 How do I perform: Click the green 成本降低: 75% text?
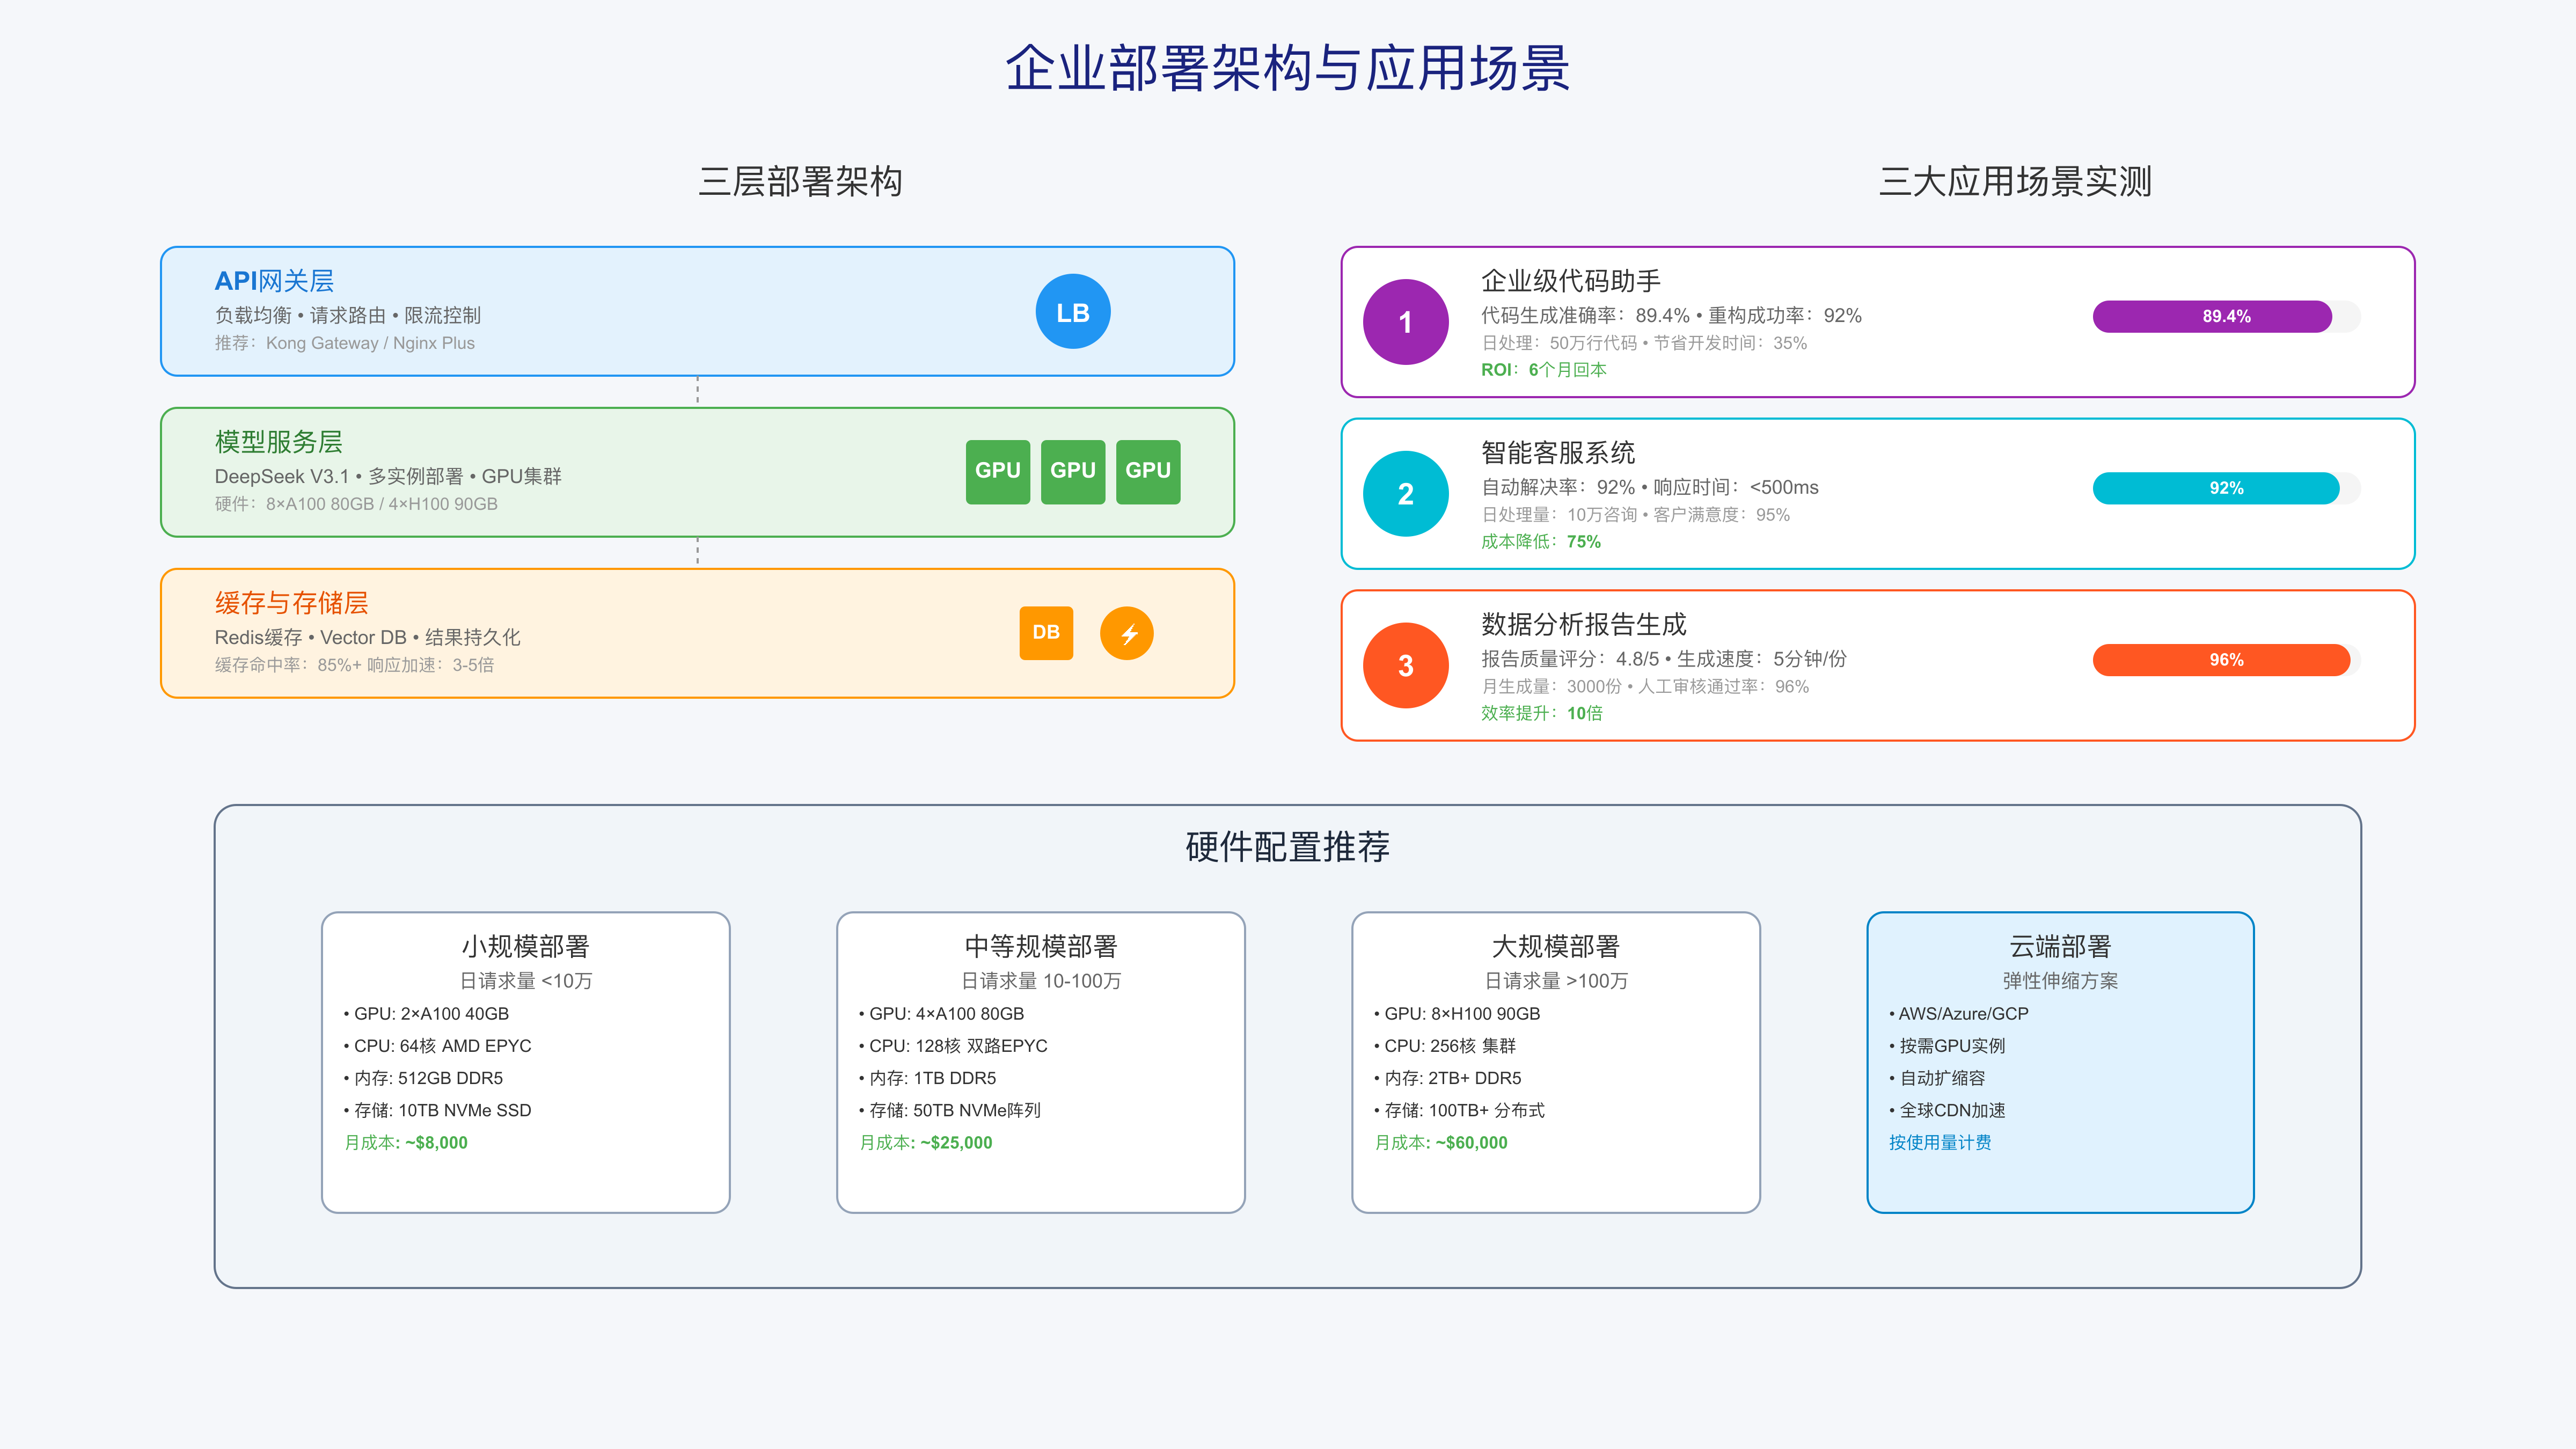tap(1541, 542)
